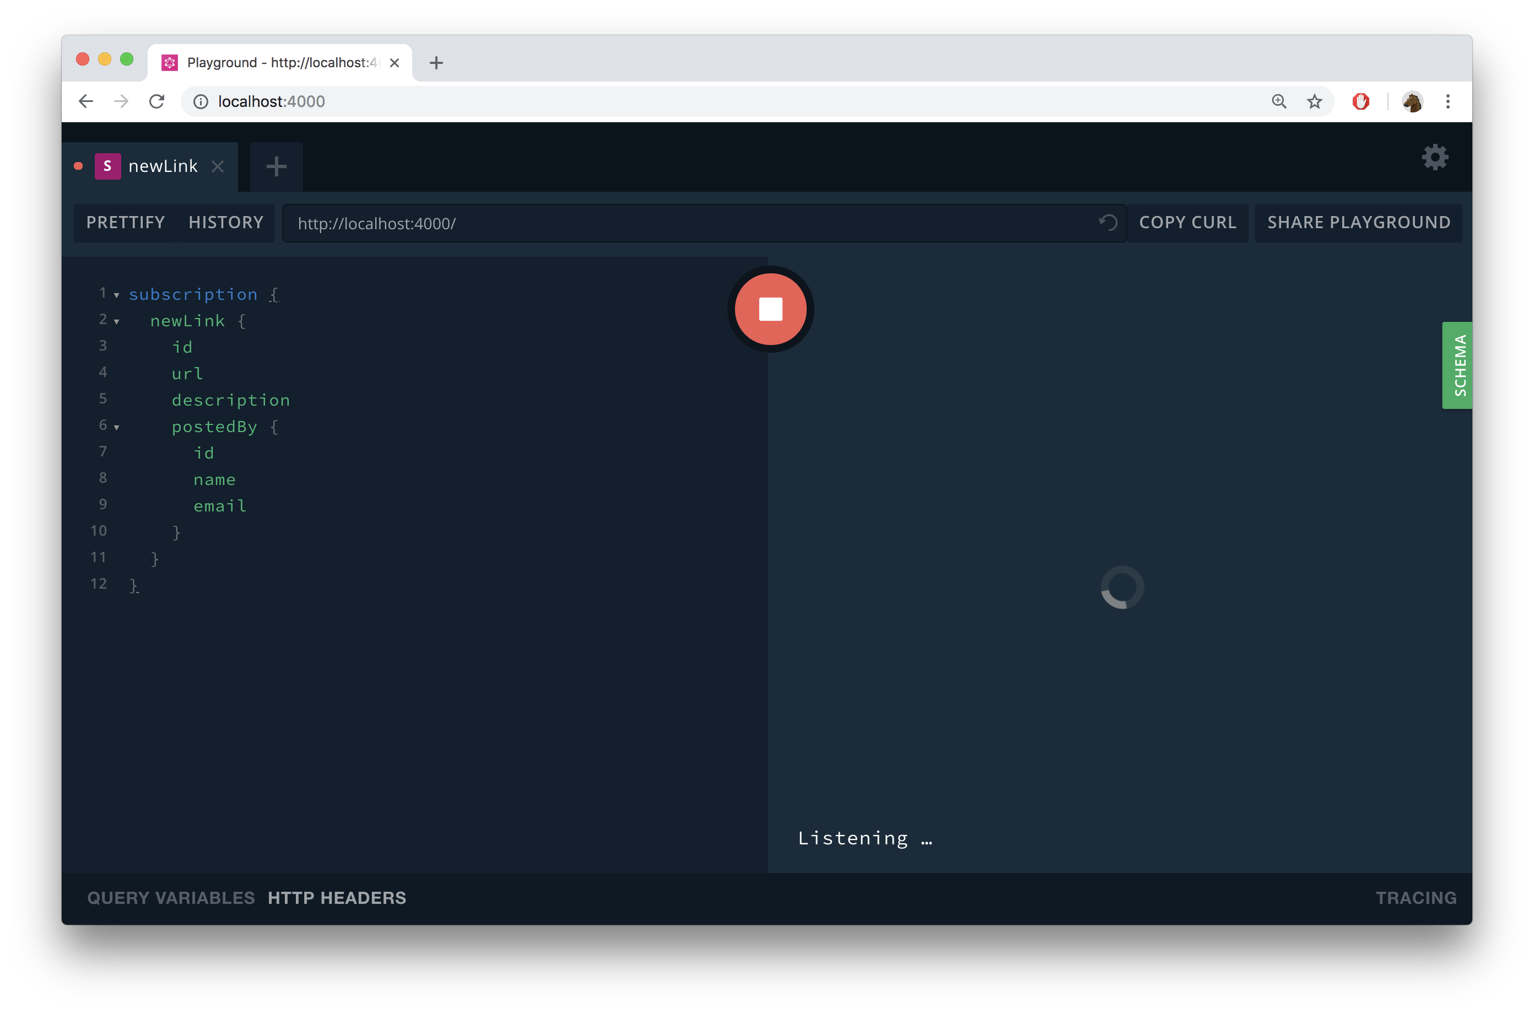This screenshot has height=1013, width=1534.
Task: Add a new Playground tab
Action: tap(277, 166)
